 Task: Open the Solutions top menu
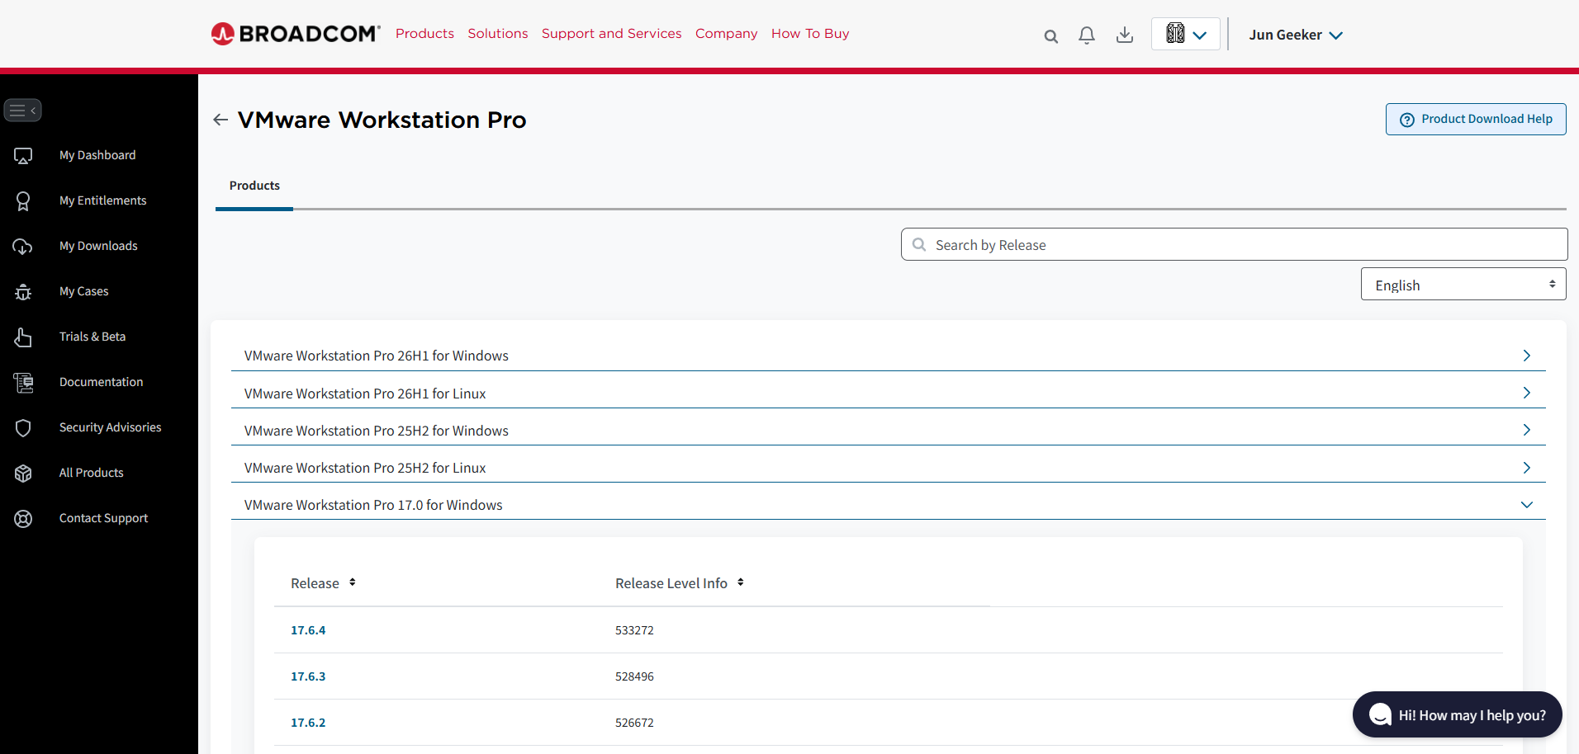click(x=498, y=34)
